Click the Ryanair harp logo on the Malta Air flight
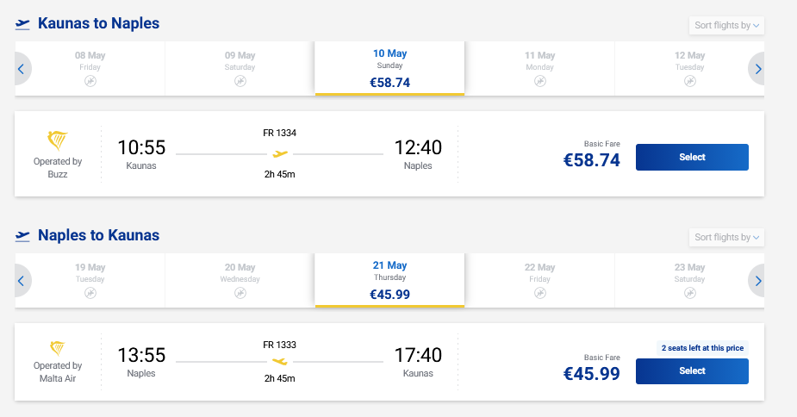Image resolution: width=797 pixels, height=417 pixels. point(58,349)
